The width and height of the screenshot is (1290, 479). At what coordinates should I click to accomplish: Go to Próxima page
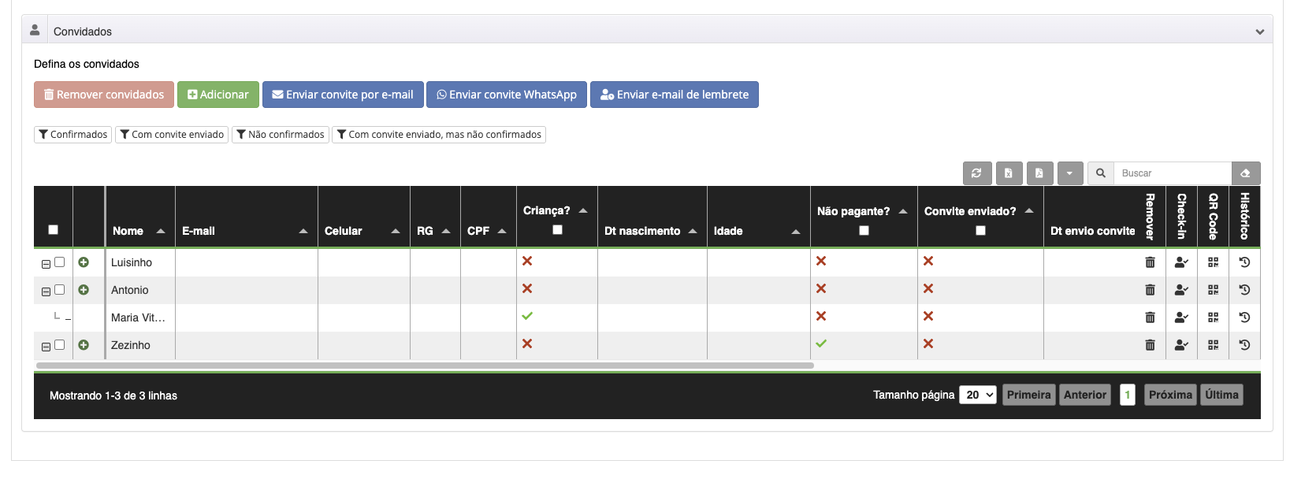pyautogui.click(x=1170, y=395)
